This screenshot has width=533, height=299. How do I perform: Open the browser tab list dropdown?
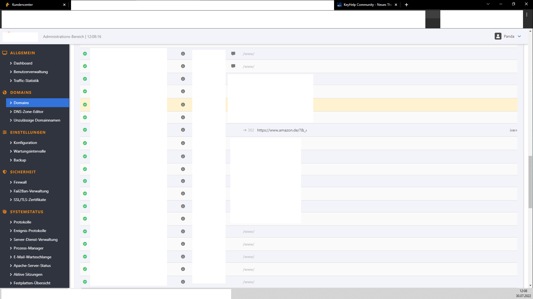coord(488,4)
